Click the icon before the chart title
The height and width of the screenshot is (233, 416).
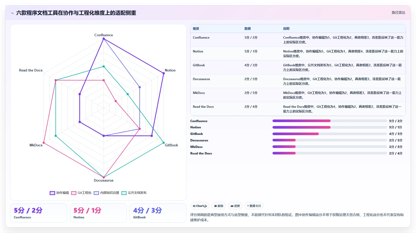(12, 13)
